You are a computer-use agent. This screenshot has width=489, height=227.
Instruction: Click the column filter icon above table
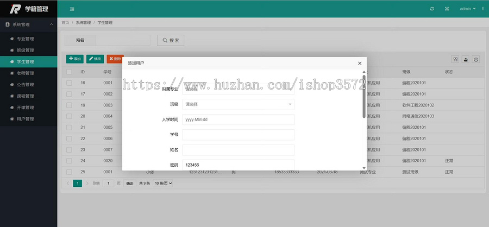pos(455,59)
